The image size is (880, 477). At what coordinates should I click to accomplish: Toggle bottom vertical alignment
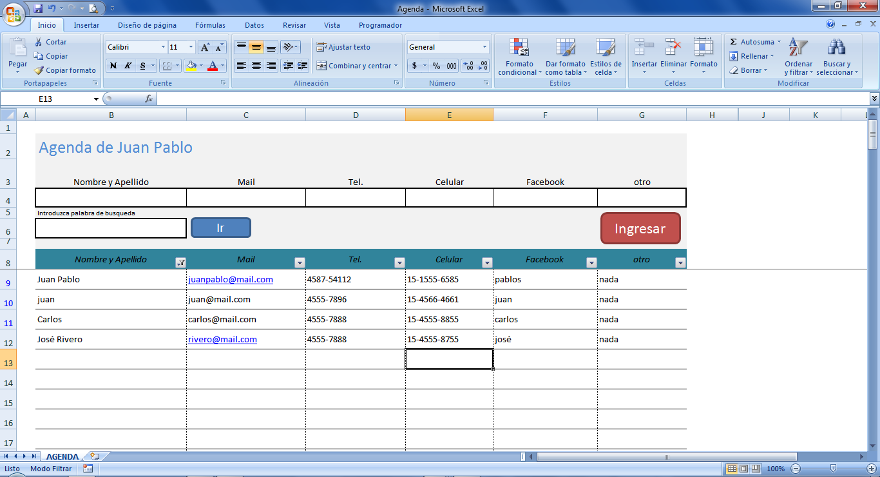[x=271, y=47]
